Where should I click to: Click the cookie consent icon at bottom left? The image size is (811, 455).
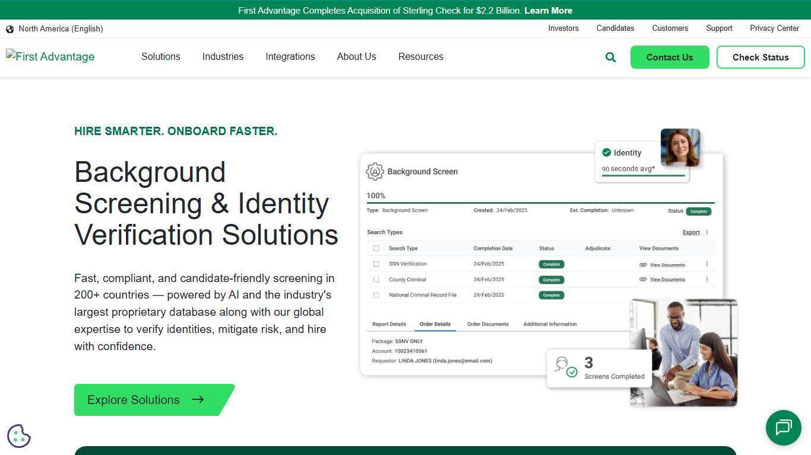pyautogui.click(x=18, y=435)
